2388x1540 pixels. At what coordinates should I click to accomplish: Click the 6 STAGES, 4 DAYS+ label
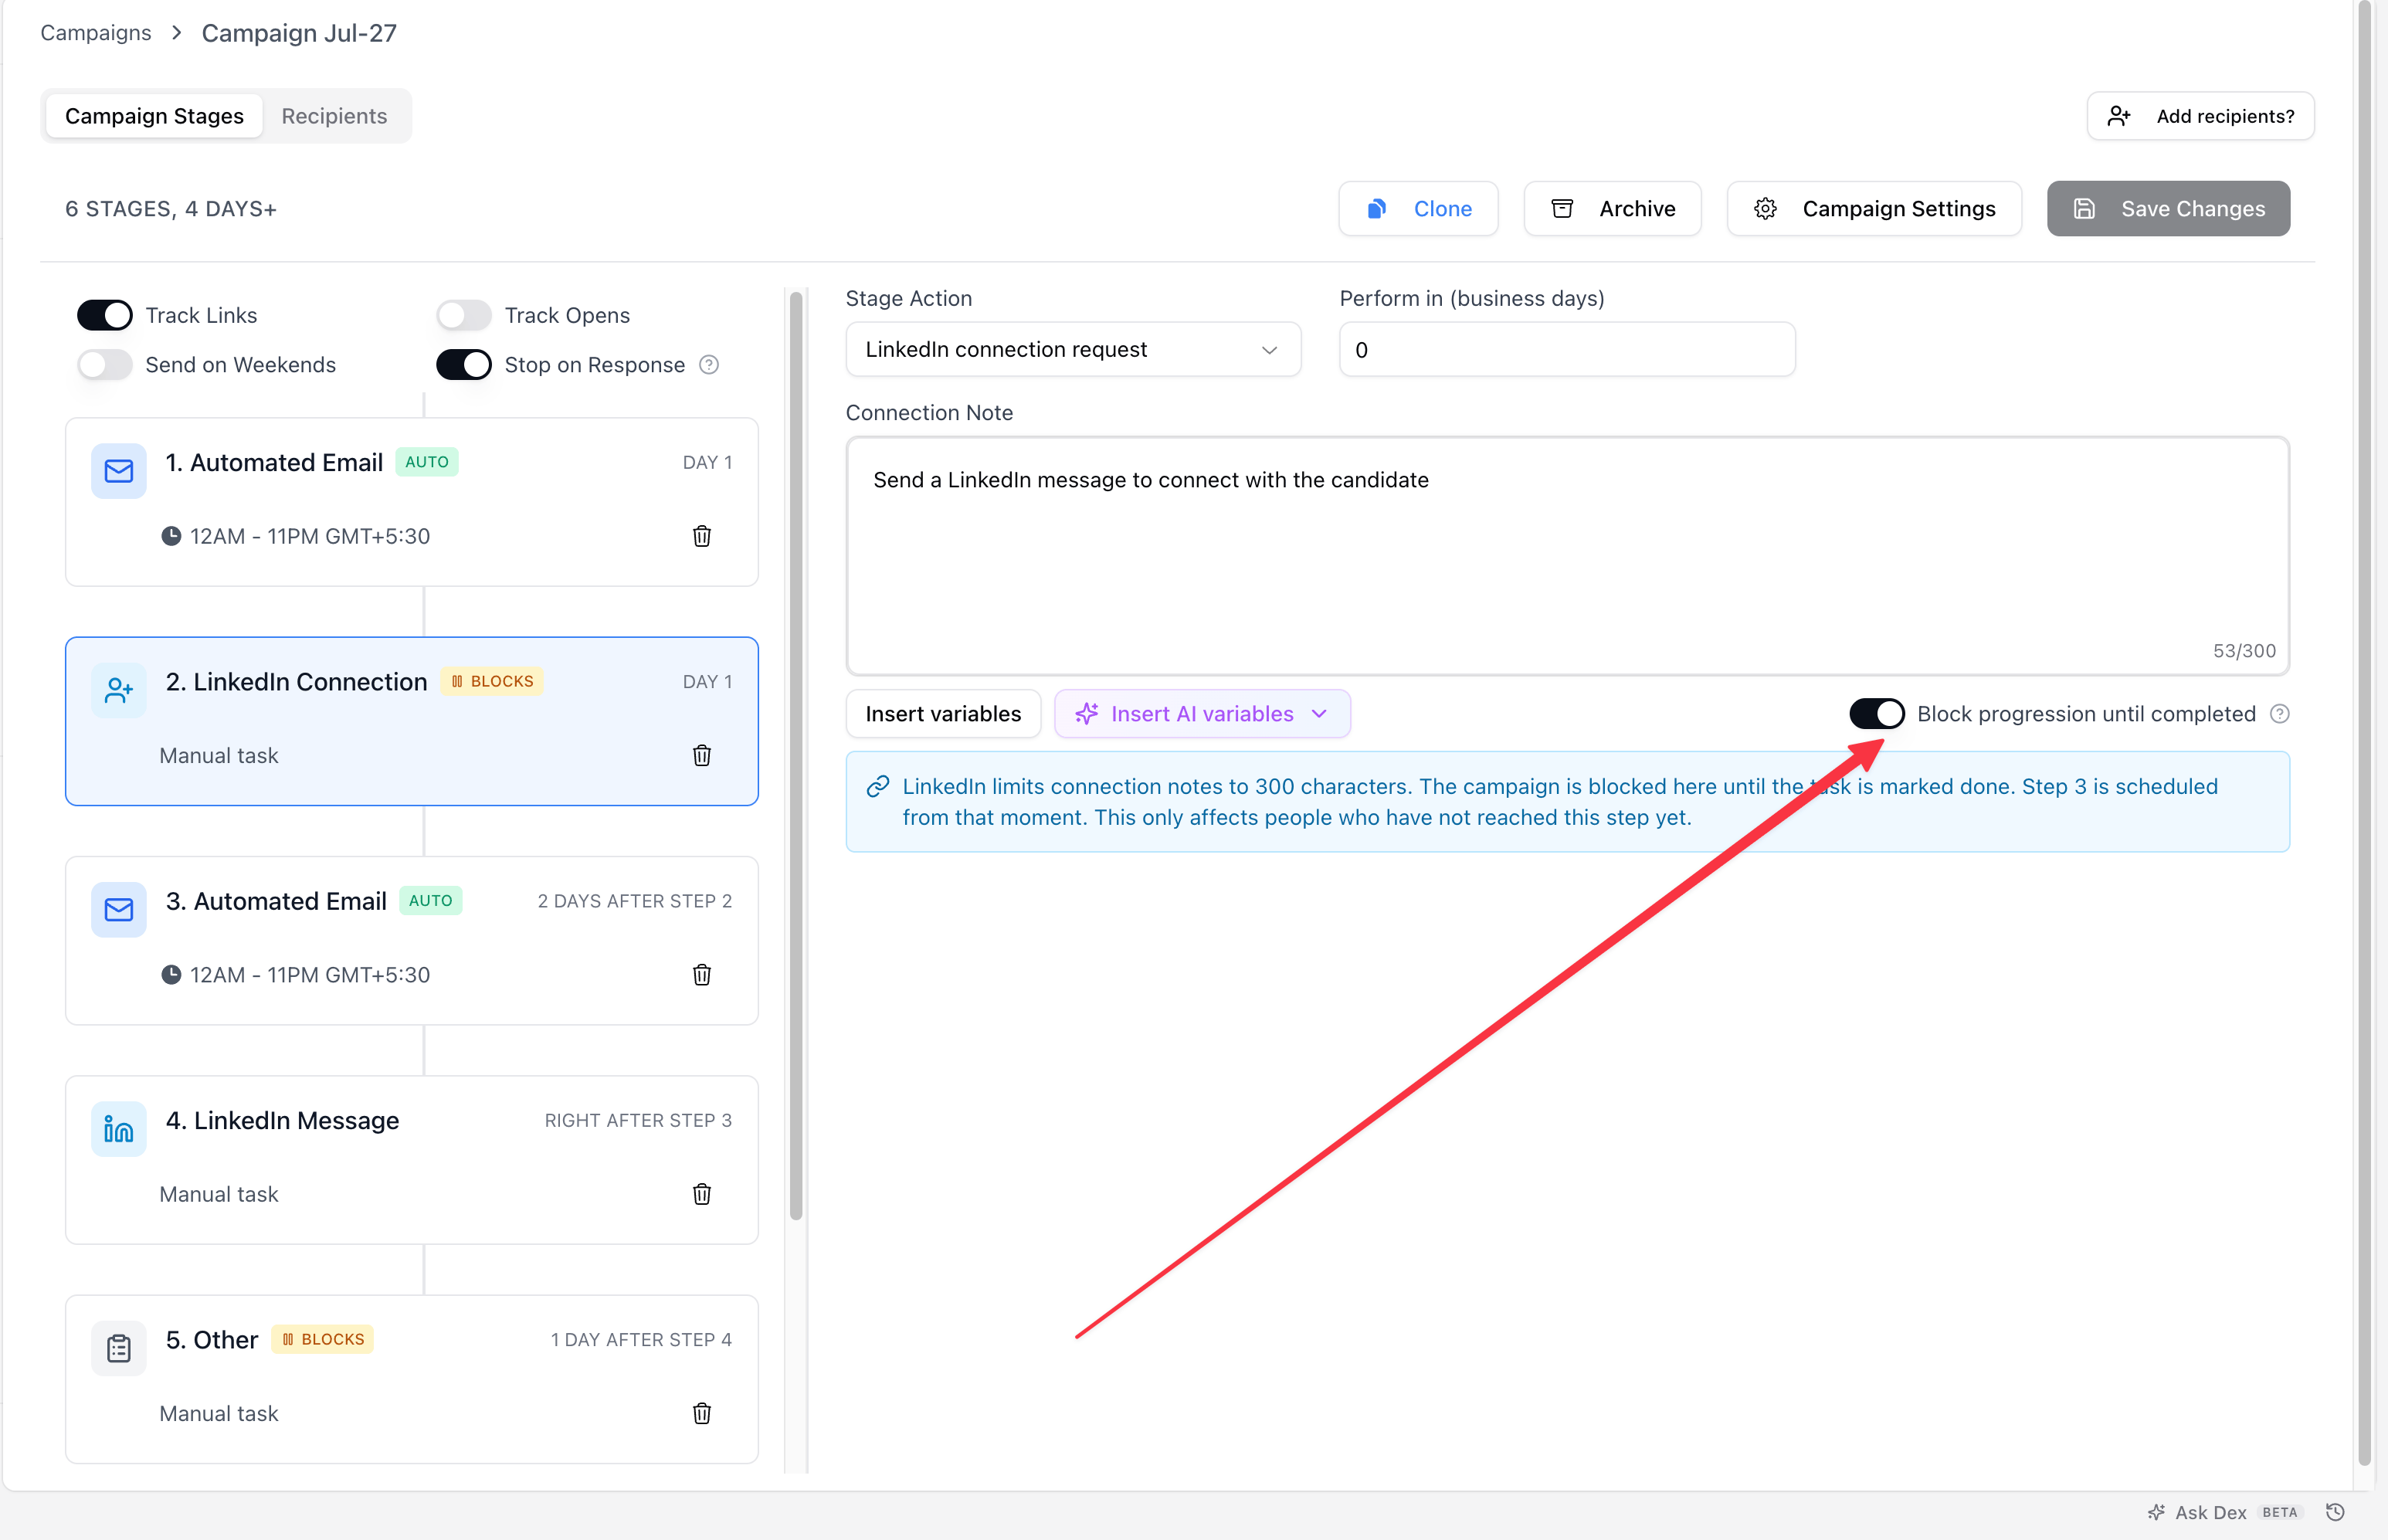(171, 208)
